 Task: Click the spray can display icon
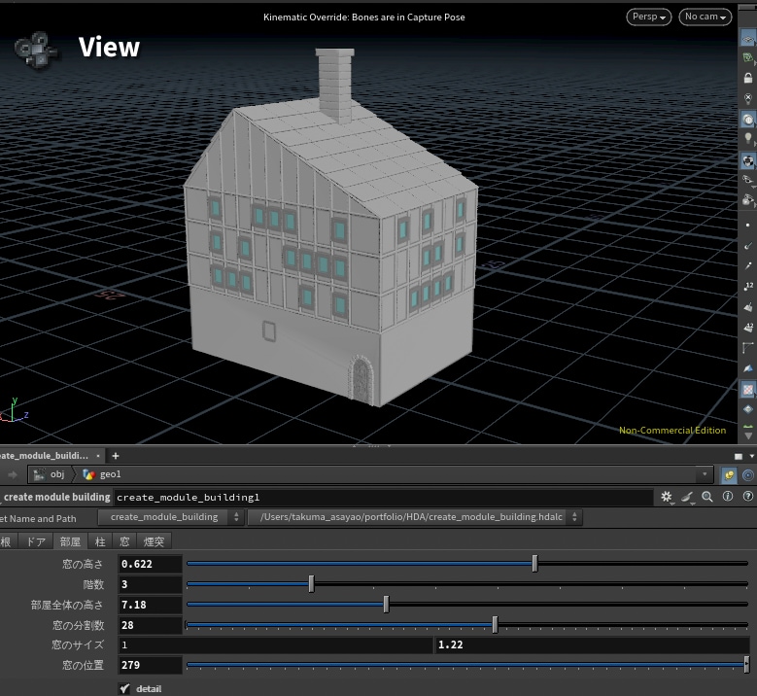click(748, 200)
